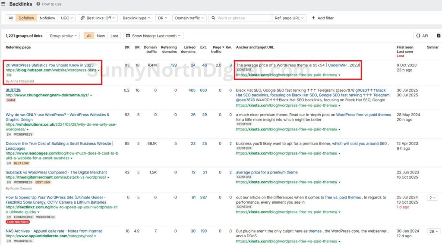442x245 pixels.
Task: Sort by Page traffic arrow
Action: pos(223,47)
